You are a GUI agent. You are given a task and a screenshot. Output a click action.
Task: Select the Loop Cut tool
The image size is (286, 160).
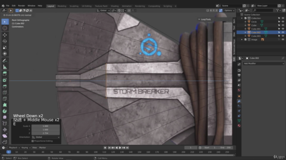pos(5,92)
